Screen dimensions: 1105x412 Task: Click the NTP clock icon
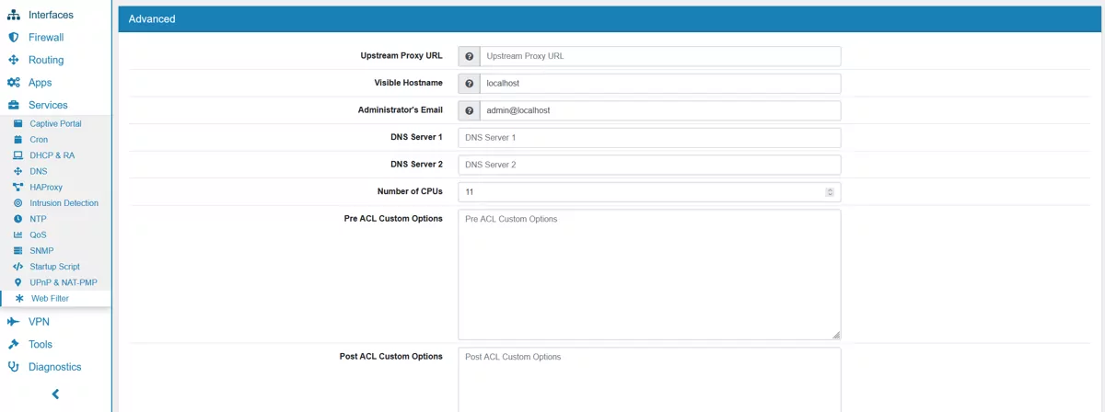pos(18,219)
